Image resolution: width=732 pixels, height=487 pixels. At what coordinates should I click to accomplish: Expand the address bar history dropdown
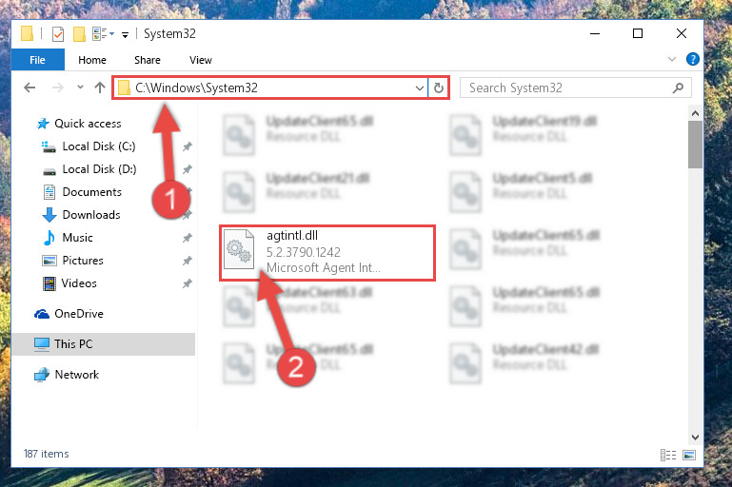point(419,88)
